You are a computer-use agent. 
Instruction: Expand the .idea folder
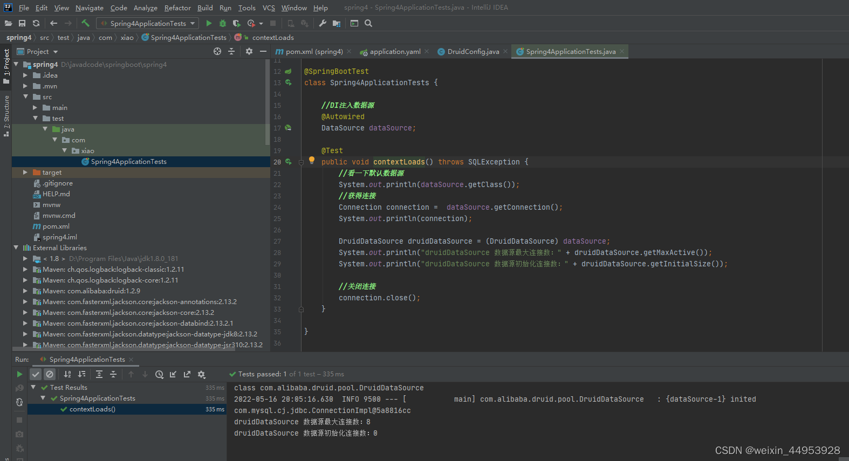tap(25, 75)
